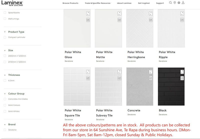200x139 pixels.
Task: Open the search magnifier in header
Action: tap(170, 3)
